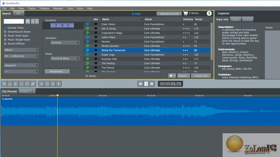
Task: Click the right arrow toolbar button
Action: 58,84
